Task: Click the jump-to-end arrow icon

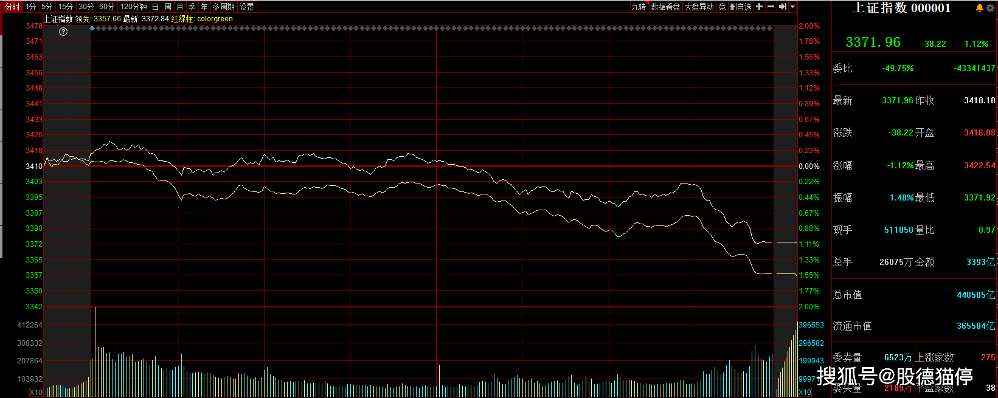Action: pos(783,7)
